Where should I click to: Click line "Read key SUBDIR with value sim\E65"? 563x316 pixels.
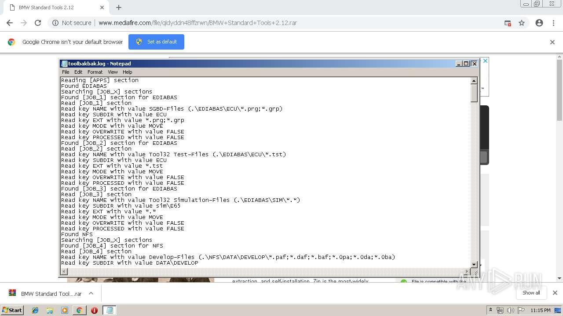click(121, 206)
